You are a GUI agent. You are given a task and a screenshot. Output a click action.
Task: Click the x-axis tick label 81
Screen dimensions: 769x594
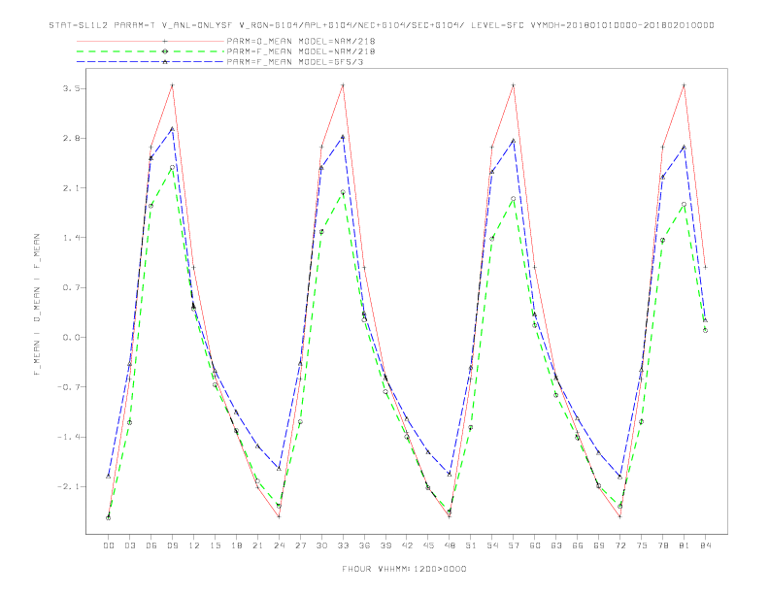685,545
